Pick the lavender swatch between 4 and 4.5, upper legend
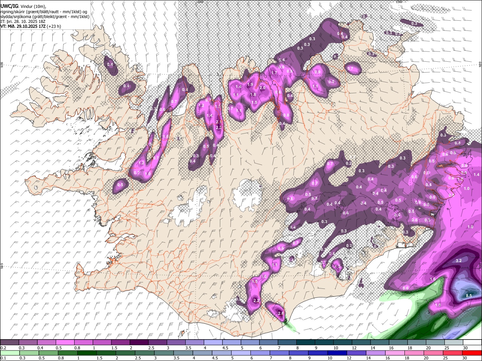482x361 pixels. coord(213,343)
